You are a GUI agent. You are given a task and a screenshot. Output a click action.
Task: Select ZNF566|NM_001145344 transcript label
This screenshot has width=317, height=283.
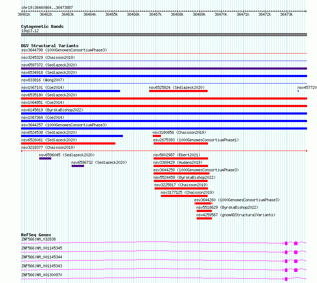click(x=42, y=257)
